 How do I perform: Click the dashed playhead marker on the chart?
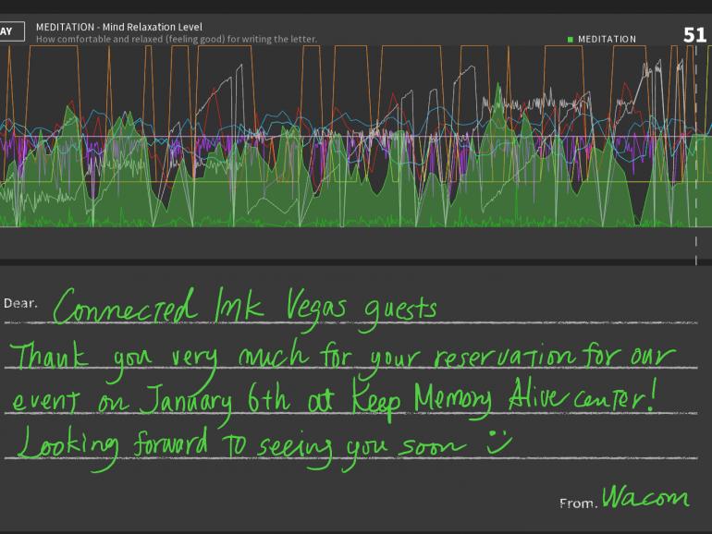point(695,154)
